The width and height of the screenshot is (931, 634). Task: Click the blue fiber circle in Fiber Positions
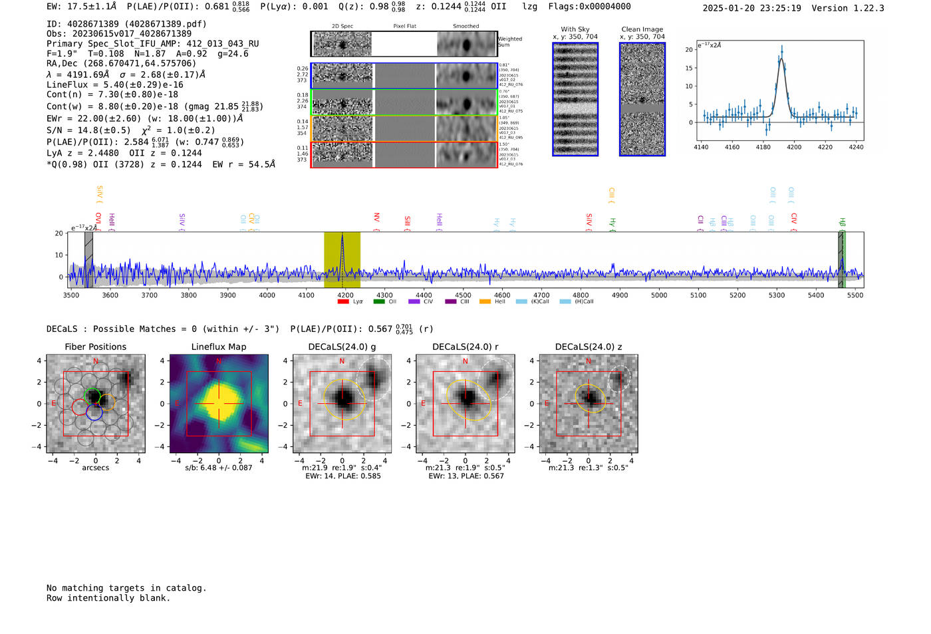pos(94,412)
